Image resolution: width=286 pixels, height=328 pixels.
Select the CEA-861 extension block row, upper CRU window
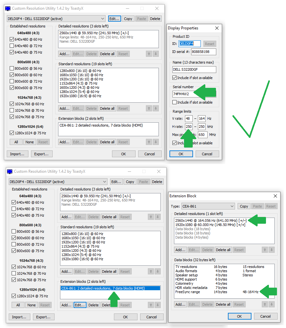click(x=108, y=125)
